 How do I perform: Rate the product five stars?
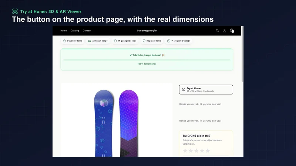coord(208,151)
